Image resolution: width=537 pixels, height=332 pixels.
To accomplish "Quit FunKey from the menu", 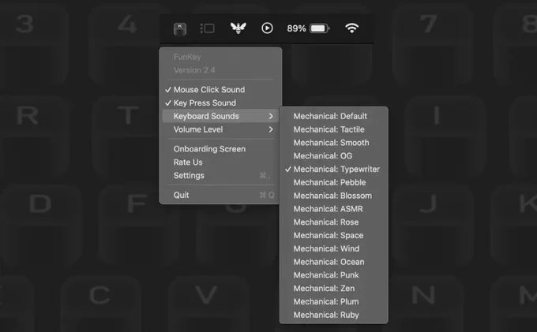I will (x=220, y=196).
